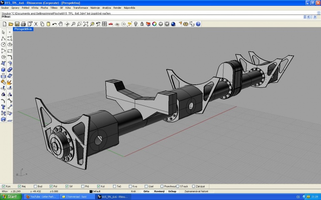Click the lightbulb Hide objects icon
The height and width of the screenshot is (200, 321).
pos(136,24)
